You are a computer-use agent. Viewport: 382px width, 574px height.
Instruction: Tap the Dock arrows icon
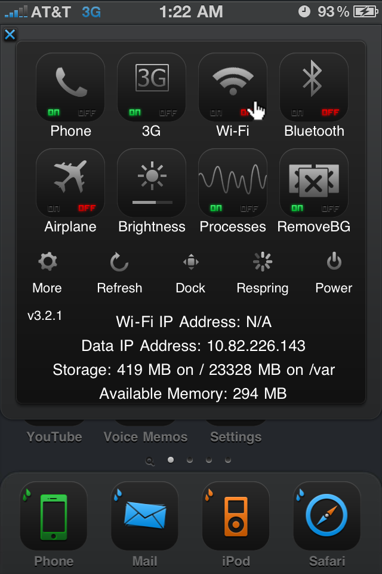pyautogui.click(x=191, y=262)
